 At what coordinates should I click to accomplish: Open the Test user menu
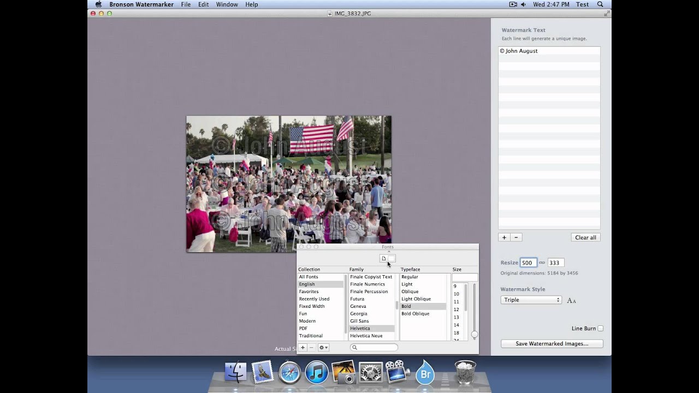pyautogui.click(x=582, y=4)
